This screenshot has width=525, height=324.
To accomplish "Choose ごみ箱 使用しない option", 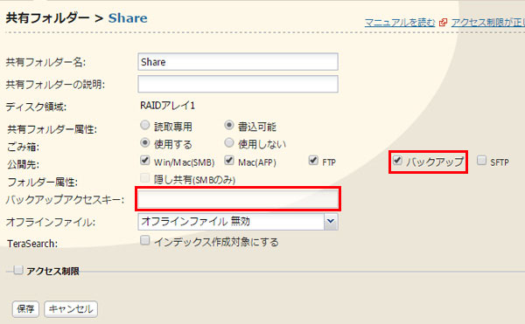I will tap(229, 143).
